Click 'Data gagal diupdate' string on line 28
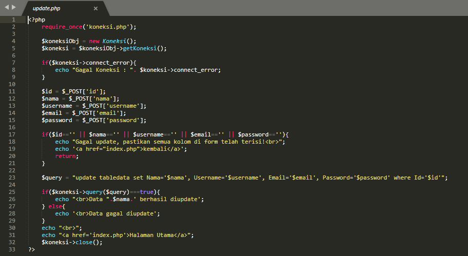 114,213
